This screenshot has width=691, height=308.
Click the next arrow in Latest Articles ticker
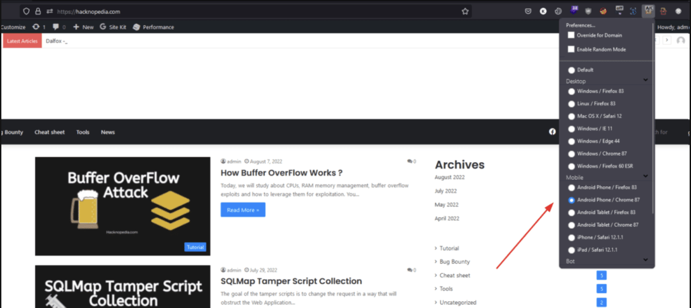coord(667,40)
